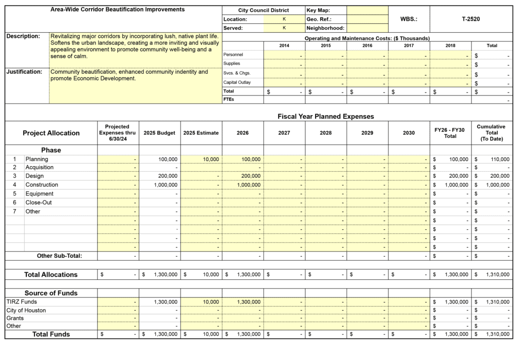Click the empty Neighborhood input field
Image resolution: width=518 pixels, height=344 pixels.
pos(367,28)
